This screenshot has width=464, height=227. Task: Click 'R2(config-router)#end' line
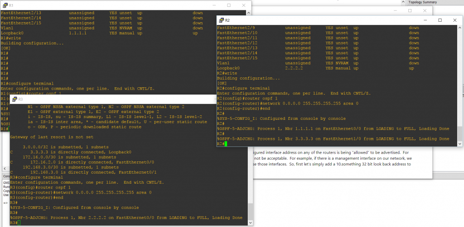click(x=243, y=109)
